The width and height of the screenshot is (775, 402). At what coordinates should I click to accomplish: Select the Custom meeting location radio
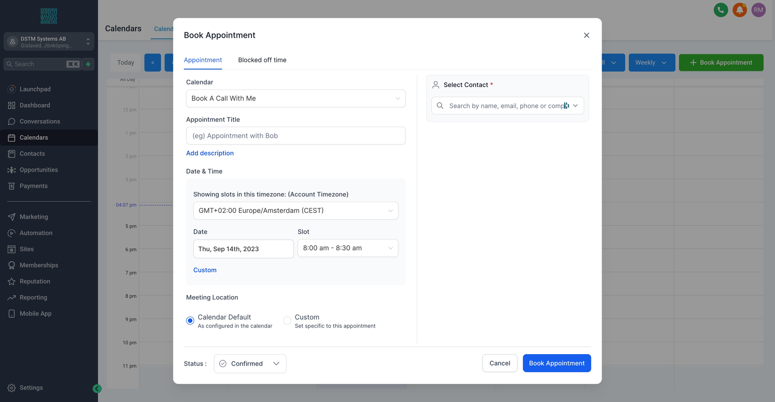click(x=287, y=321)
